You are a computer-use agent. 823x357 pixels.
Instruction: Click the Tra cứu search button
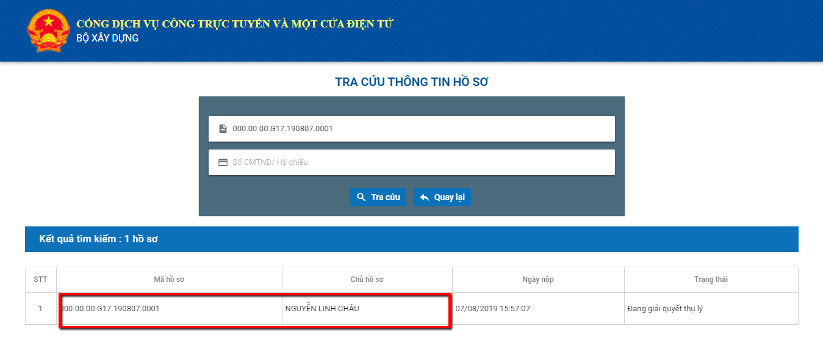coord(378,197)
